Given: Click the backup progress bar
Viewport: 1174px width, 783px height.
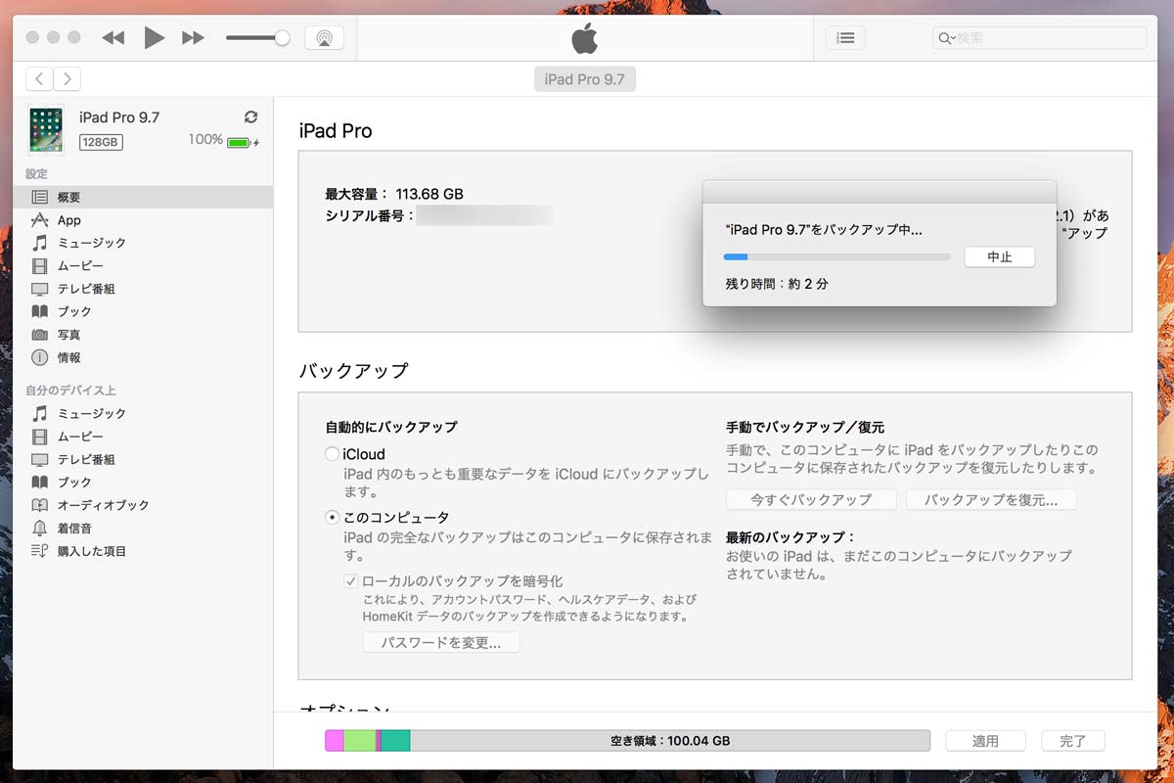Looking at the screenshot, I should click(x=836, y=256).
